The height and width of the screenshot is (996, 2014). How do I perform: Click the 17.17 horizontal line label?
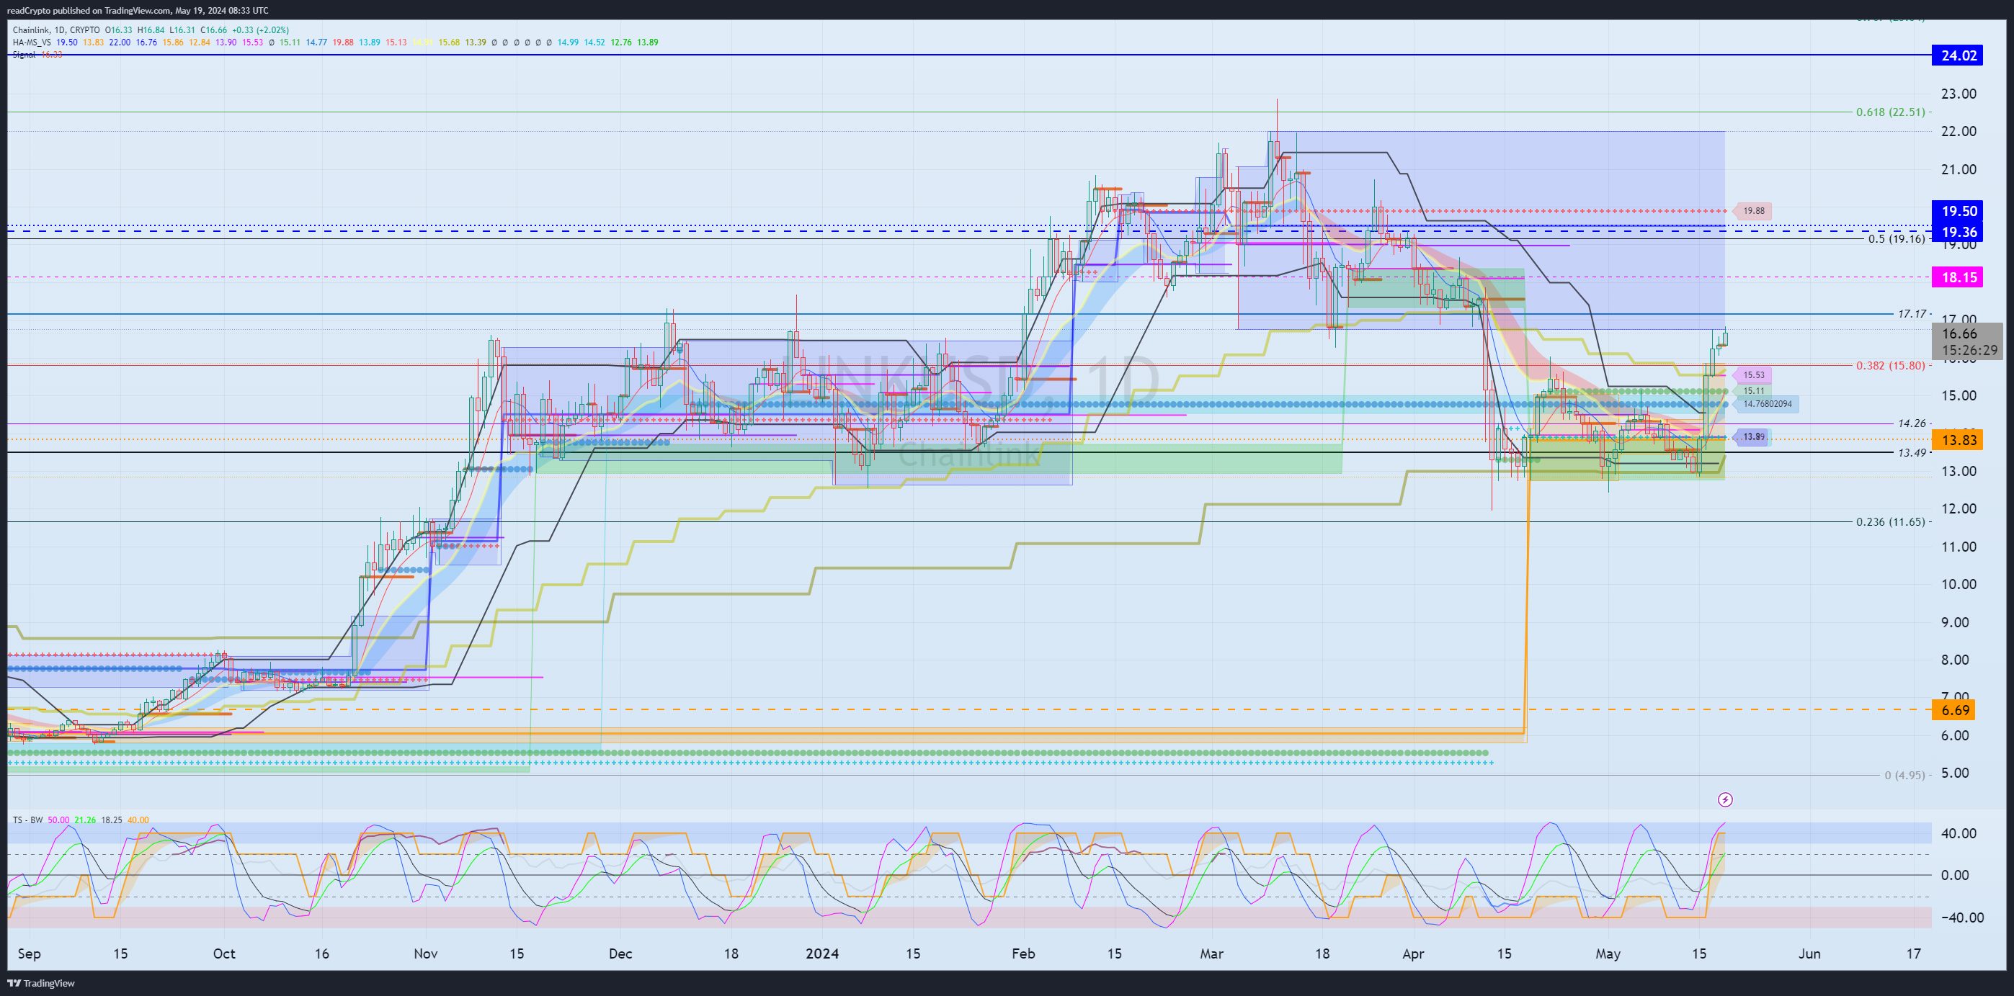point(1912,313)
